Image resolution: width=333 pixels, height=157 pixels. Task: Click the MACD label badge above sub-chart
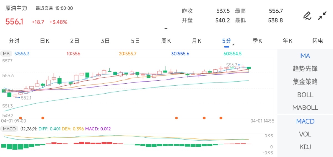9,129
